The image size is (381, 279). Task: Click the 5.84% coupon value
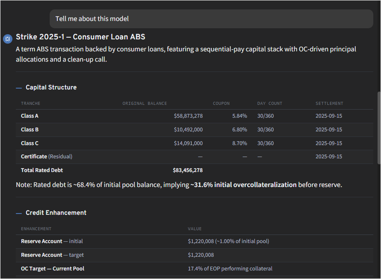240,116
